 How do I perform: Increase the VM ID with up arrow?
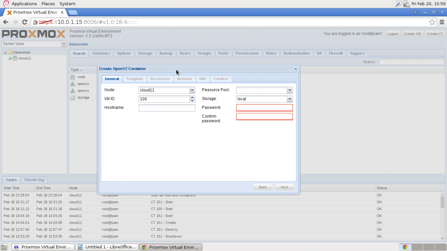click(192, 97)
